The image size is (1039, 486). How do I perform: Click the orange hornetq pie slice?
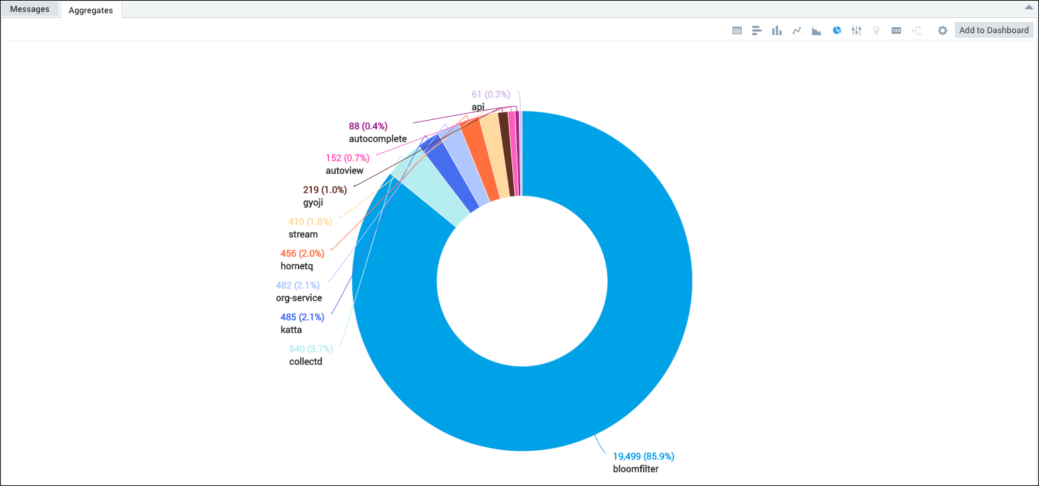[480, 158]
